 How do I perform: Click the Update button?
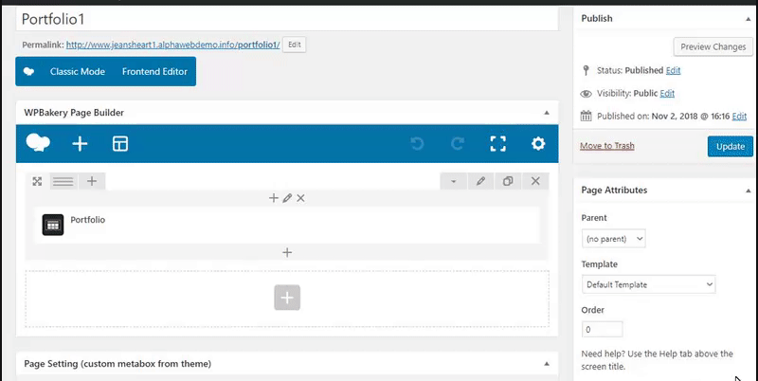point(730,147)
